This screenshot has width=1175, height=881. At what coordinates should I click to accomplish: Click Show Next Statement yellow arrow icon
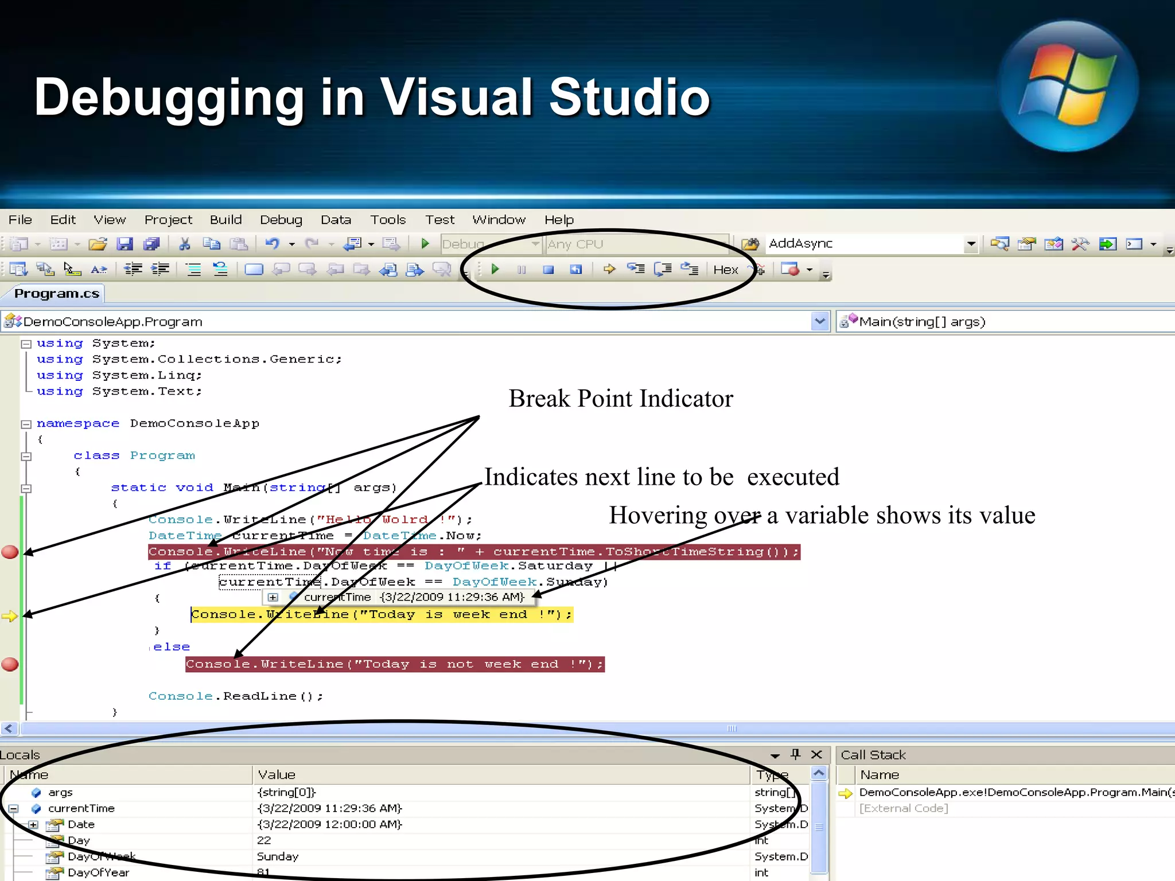coord(609,269)
